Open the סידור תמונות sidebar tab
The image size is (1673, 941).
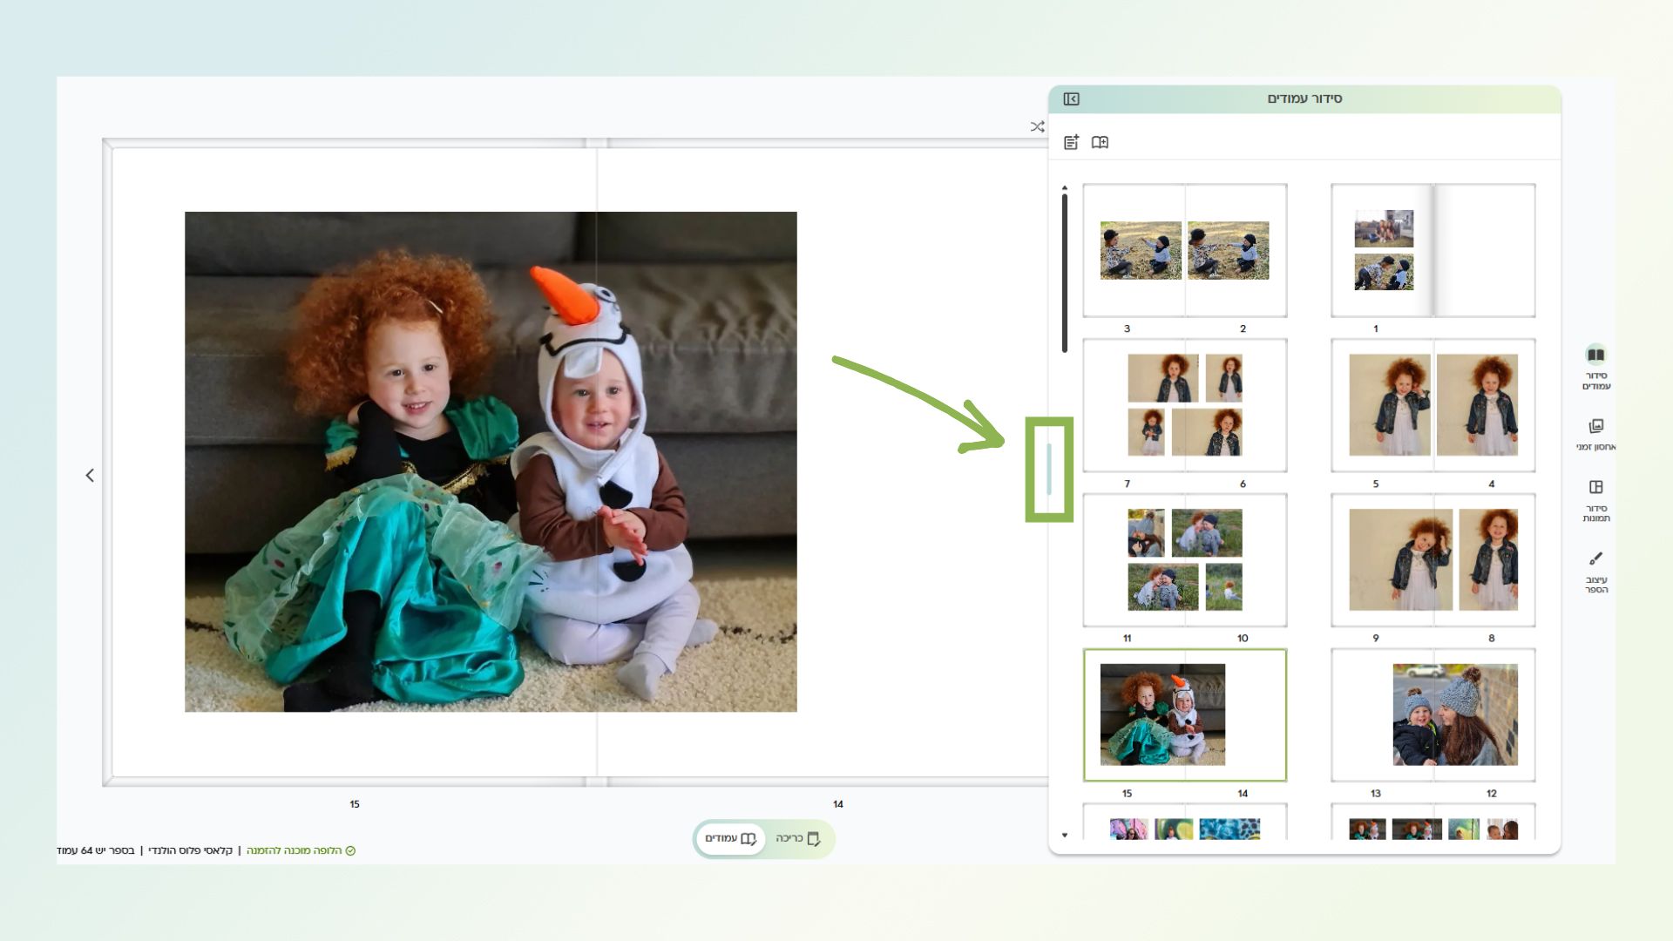click(1595, 501)
